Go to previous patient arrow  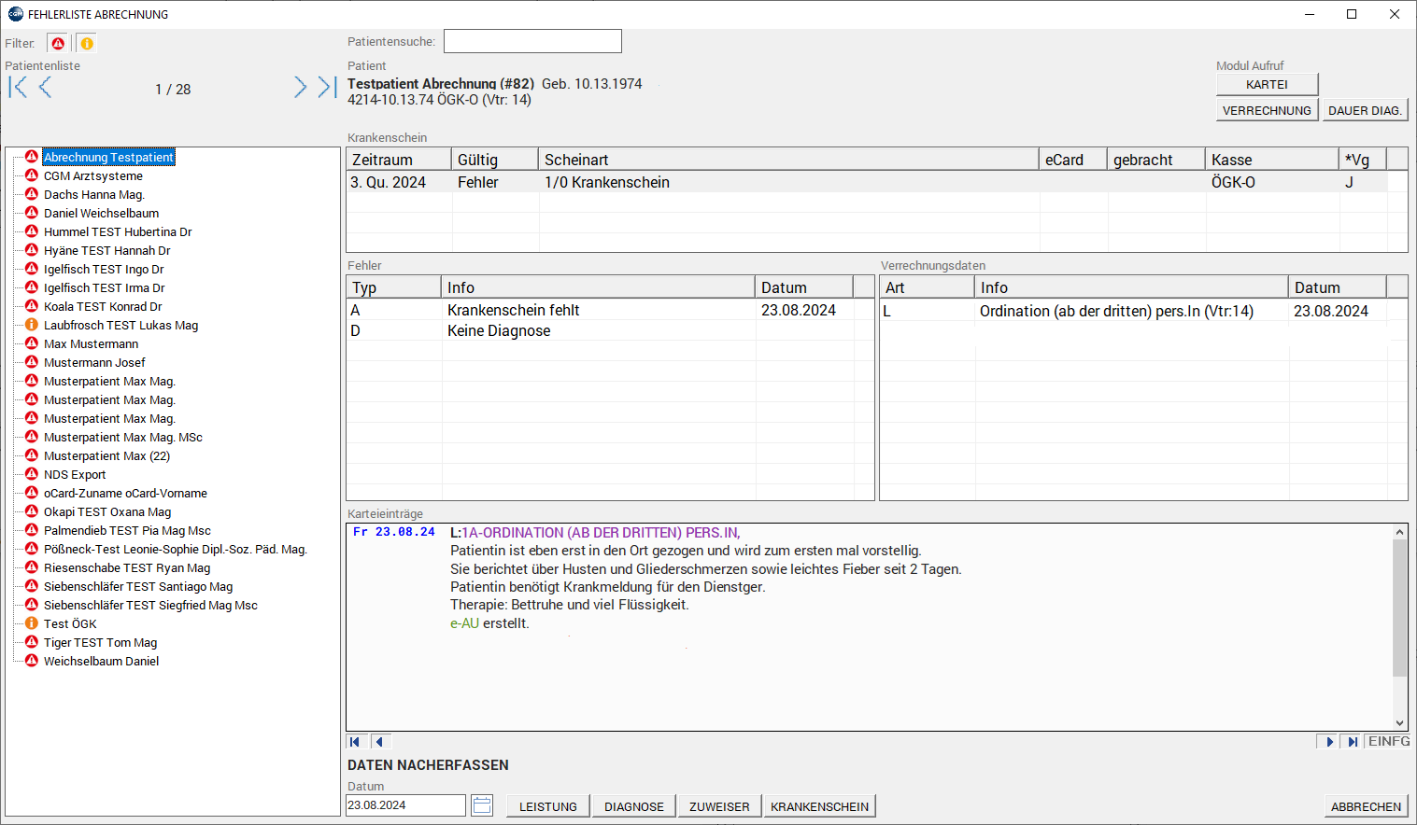[x=45, y=88]
